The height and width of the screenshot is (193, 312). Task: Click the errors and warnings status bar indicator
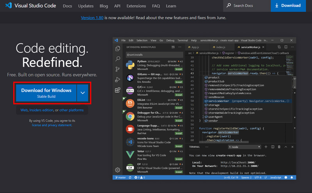tap(140, 177)
